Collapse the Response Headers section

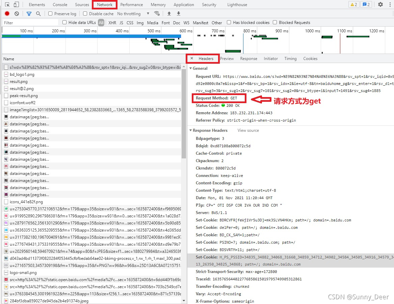click(x=191, y=130)
